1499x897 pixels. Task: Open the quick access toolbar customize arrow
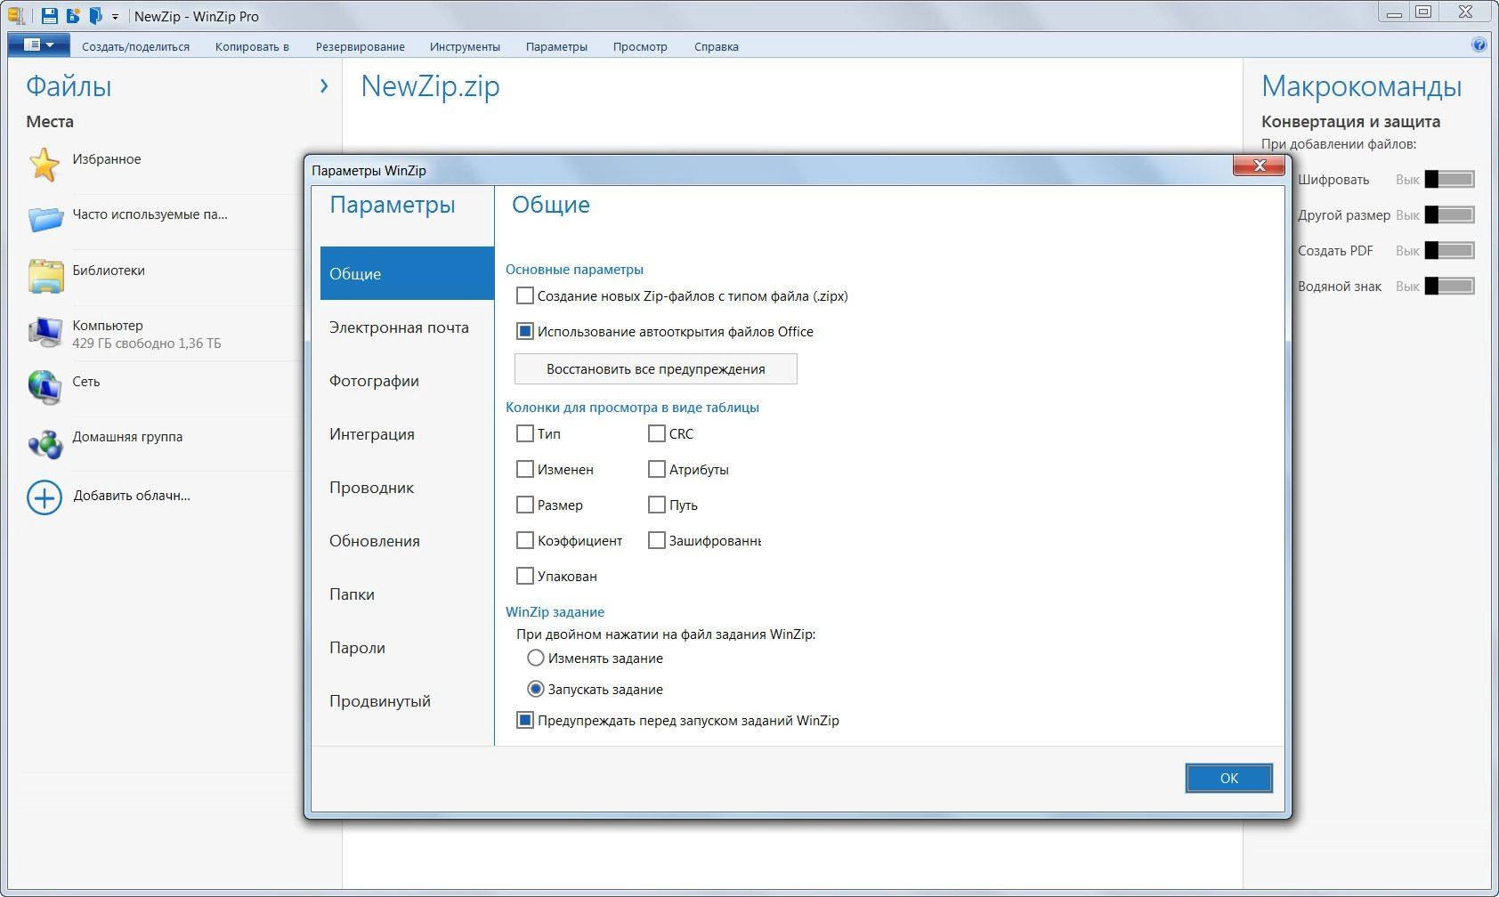click(115, 17)
